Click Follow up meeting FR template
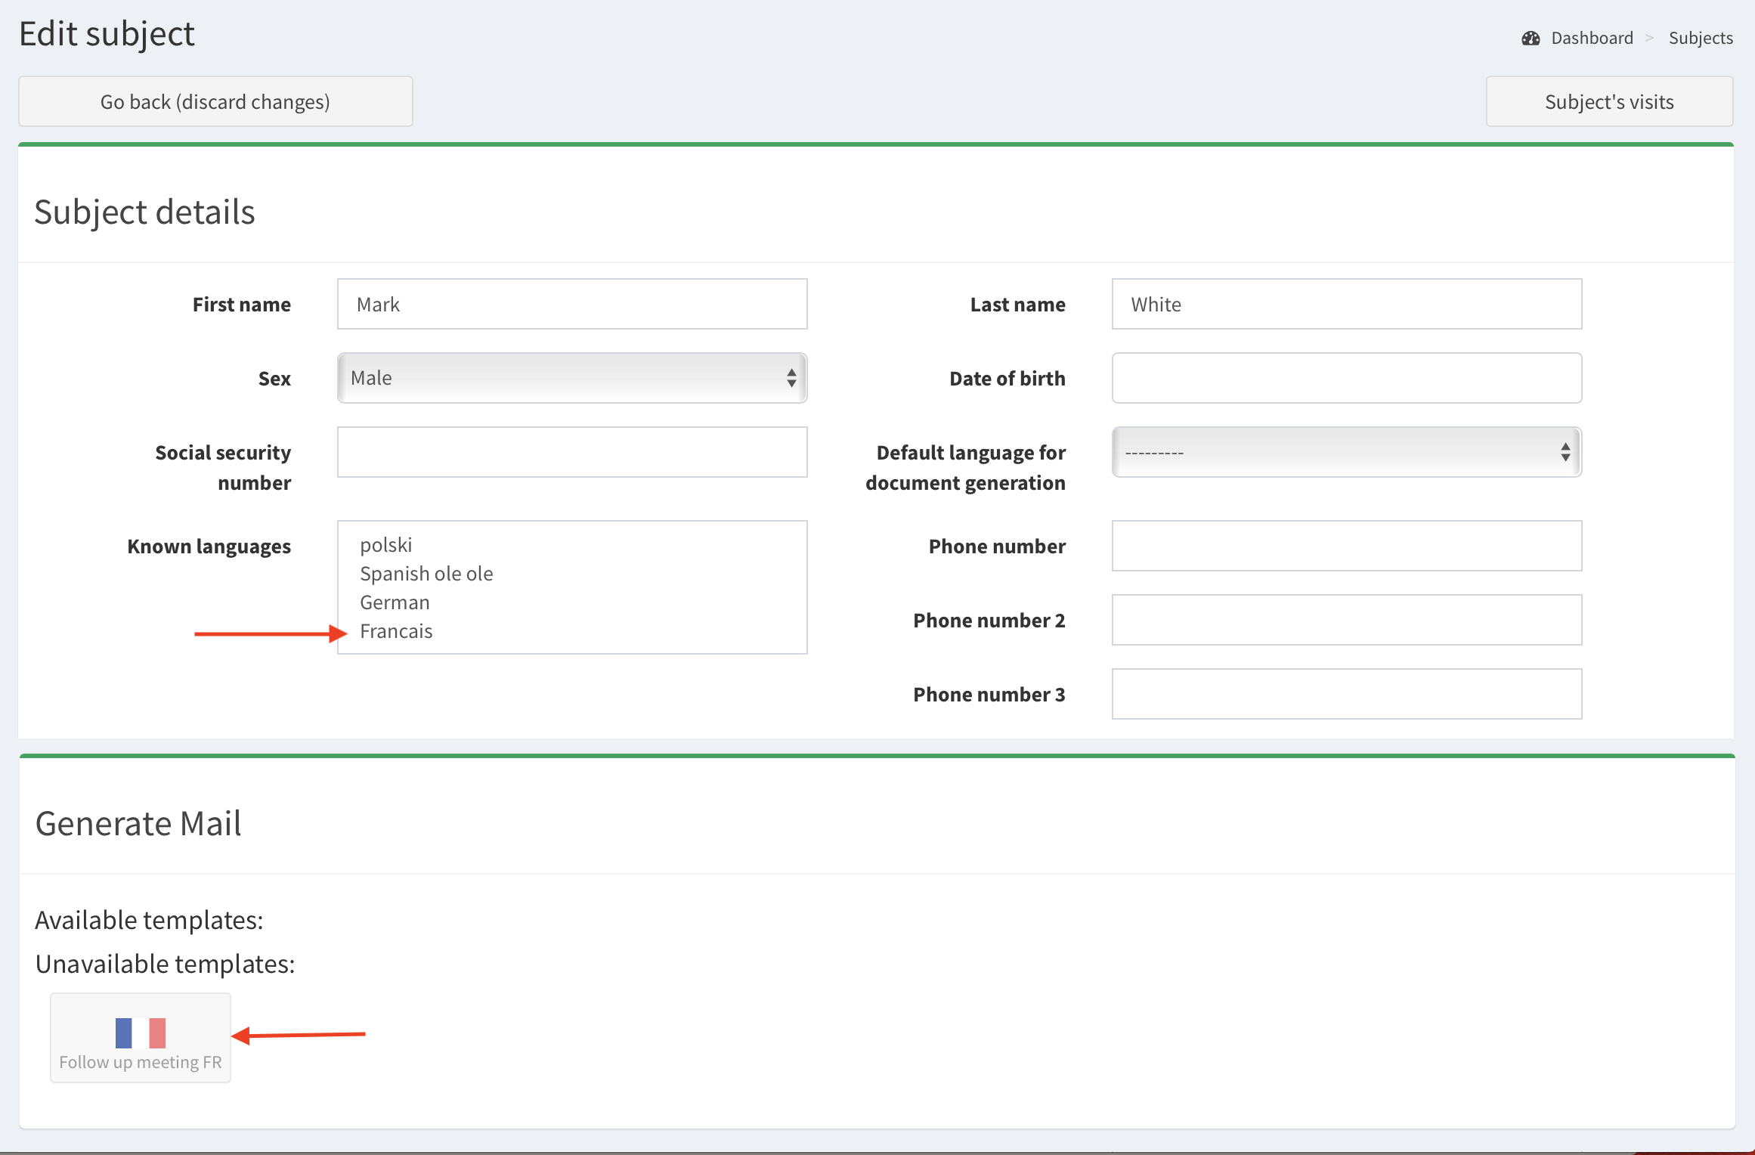The width and height of the screenshot is (1755, 1155). coord(141,1061)
